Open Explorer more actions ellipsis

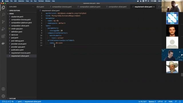[33, 7]
